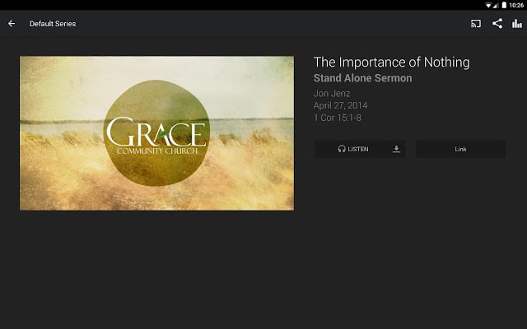Download the sermon audio
527x329 pixels.
tap(396, 149)
